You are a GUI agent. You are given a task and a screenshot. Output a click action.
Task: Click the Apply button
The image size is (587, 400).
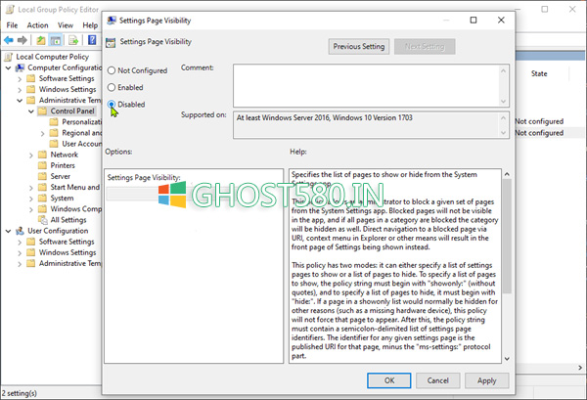[x=486, y=380]
